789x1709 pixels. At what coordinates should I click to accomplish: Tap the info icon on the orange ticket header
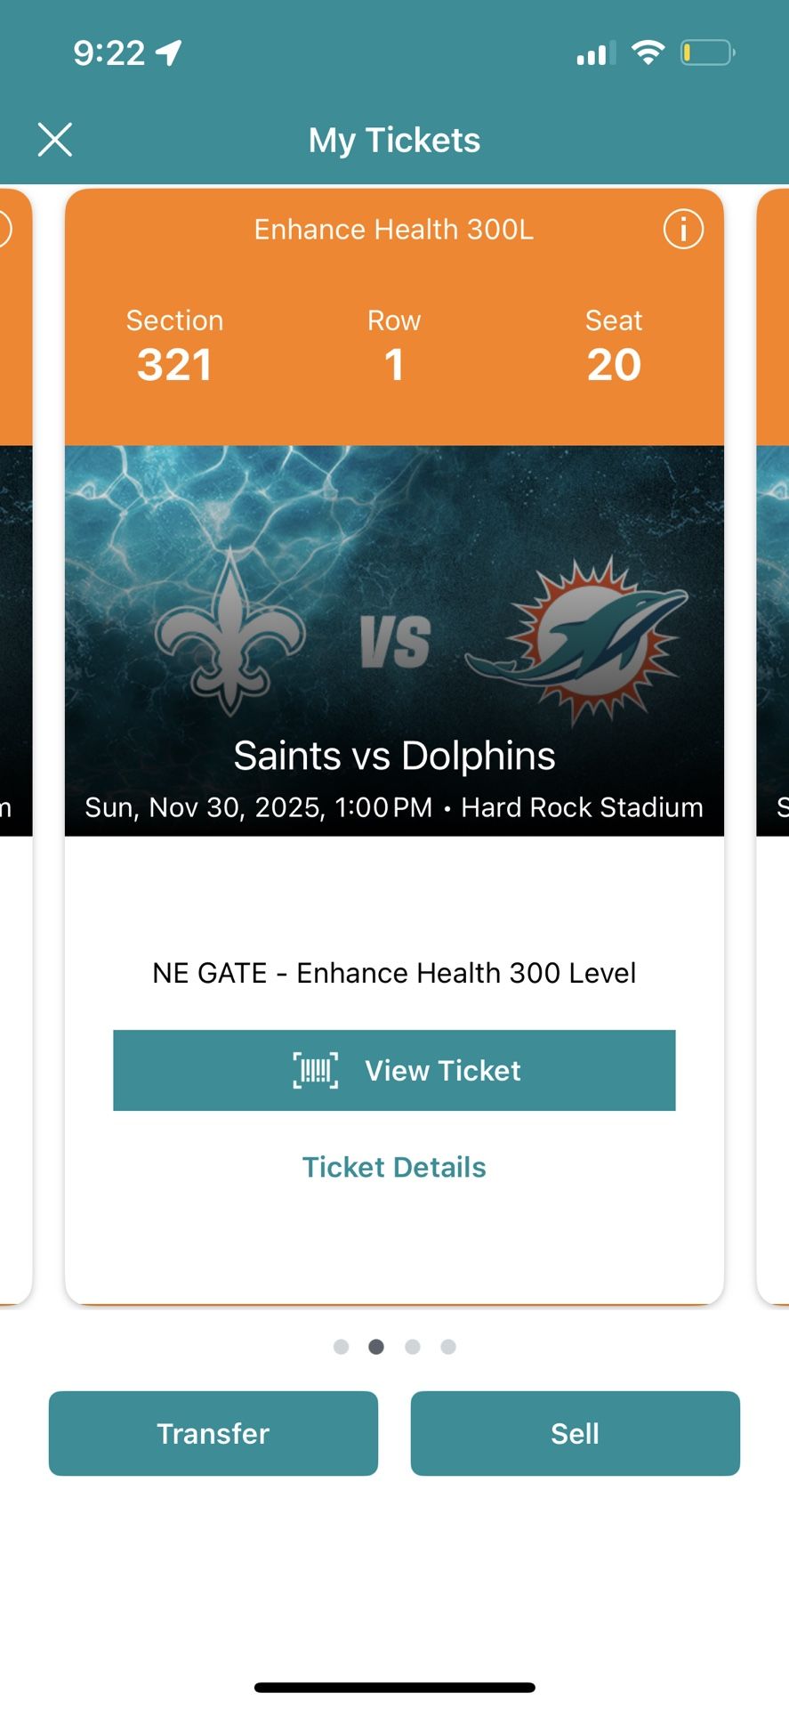[x=682, y=229]
